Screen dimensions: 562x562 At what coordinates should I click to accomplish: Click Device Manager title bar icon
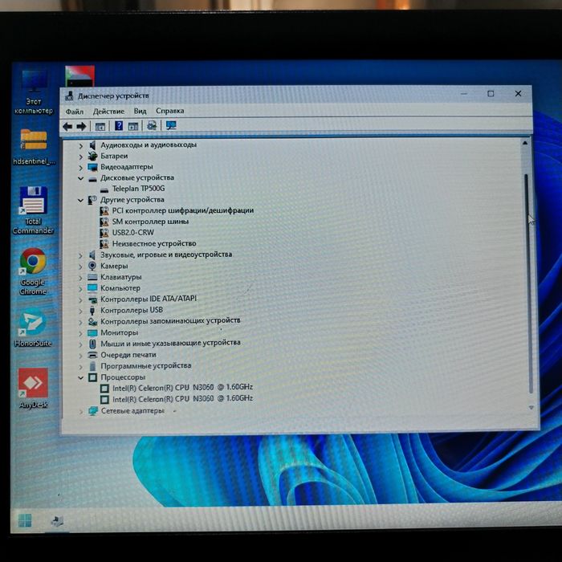click(x=69, y=96)
